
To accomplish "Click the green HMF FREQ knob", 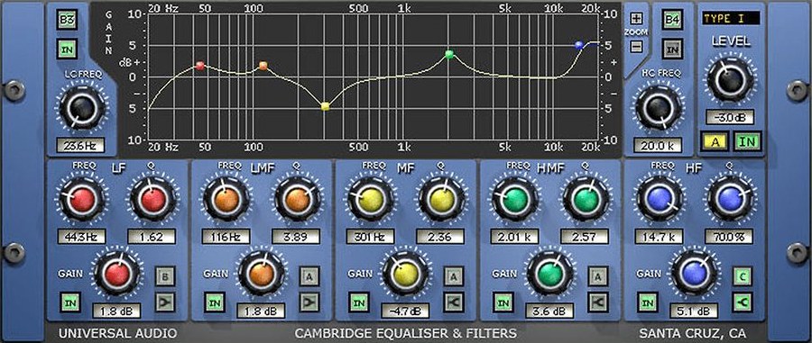I will click(x=515, y=199).
